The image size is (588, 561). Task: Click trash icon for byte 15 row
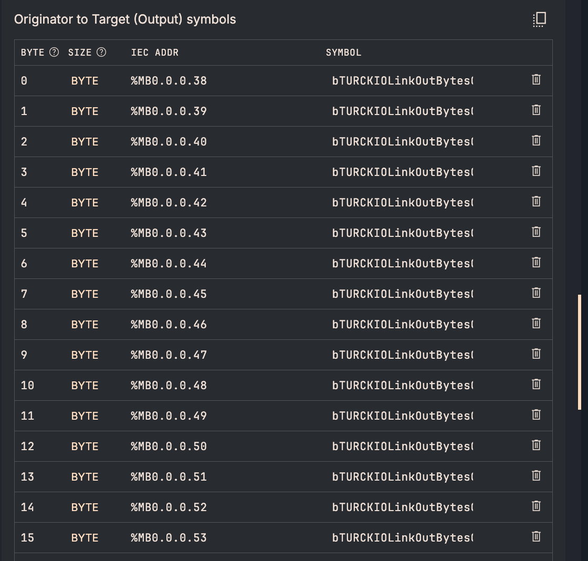(536, 537)
